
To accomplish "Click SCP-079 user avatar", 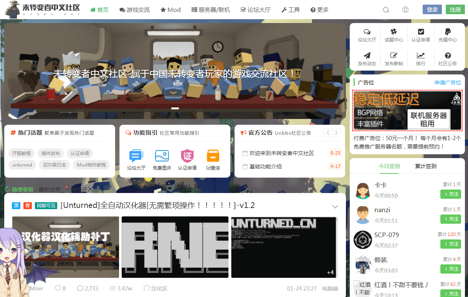I will [x=363, y=240].
